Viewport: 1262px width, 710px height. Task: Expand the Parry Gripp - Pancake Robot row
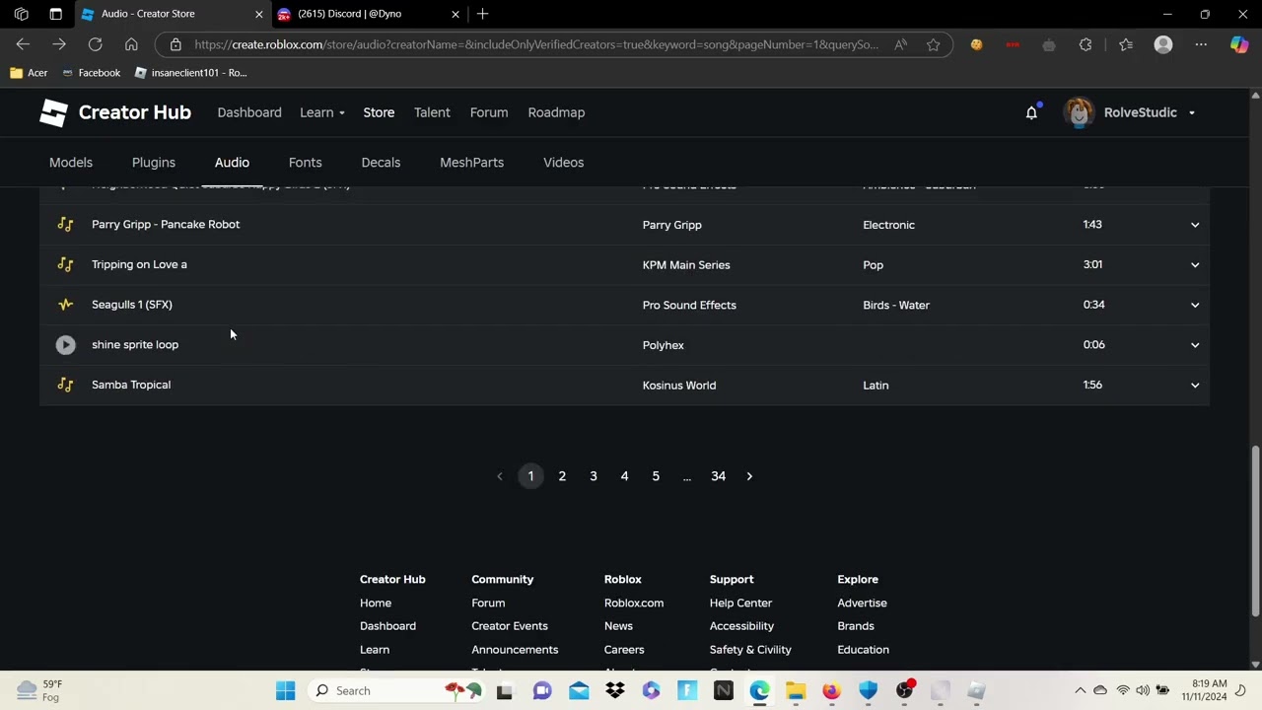[x=1194, y=225]
